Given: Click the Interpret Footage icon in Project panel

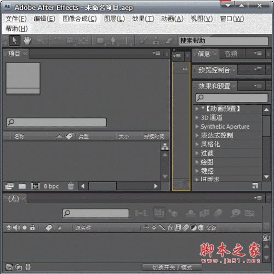Looking at the screenshot, I should tap(9, 186).
